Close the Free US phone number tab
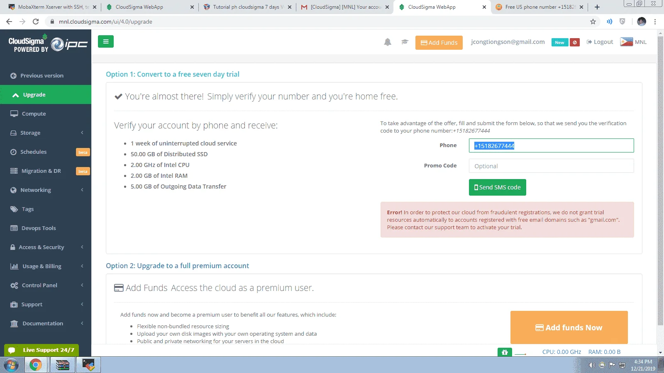Viewport: 664px width, 373px height. pos(581,7)
